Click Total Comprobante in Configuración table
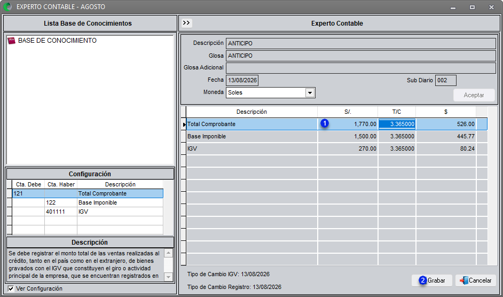 (120, 193)
